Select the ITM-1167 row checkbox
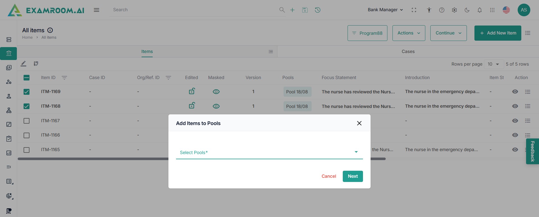 pyautogui.click(x=27, y=121)
